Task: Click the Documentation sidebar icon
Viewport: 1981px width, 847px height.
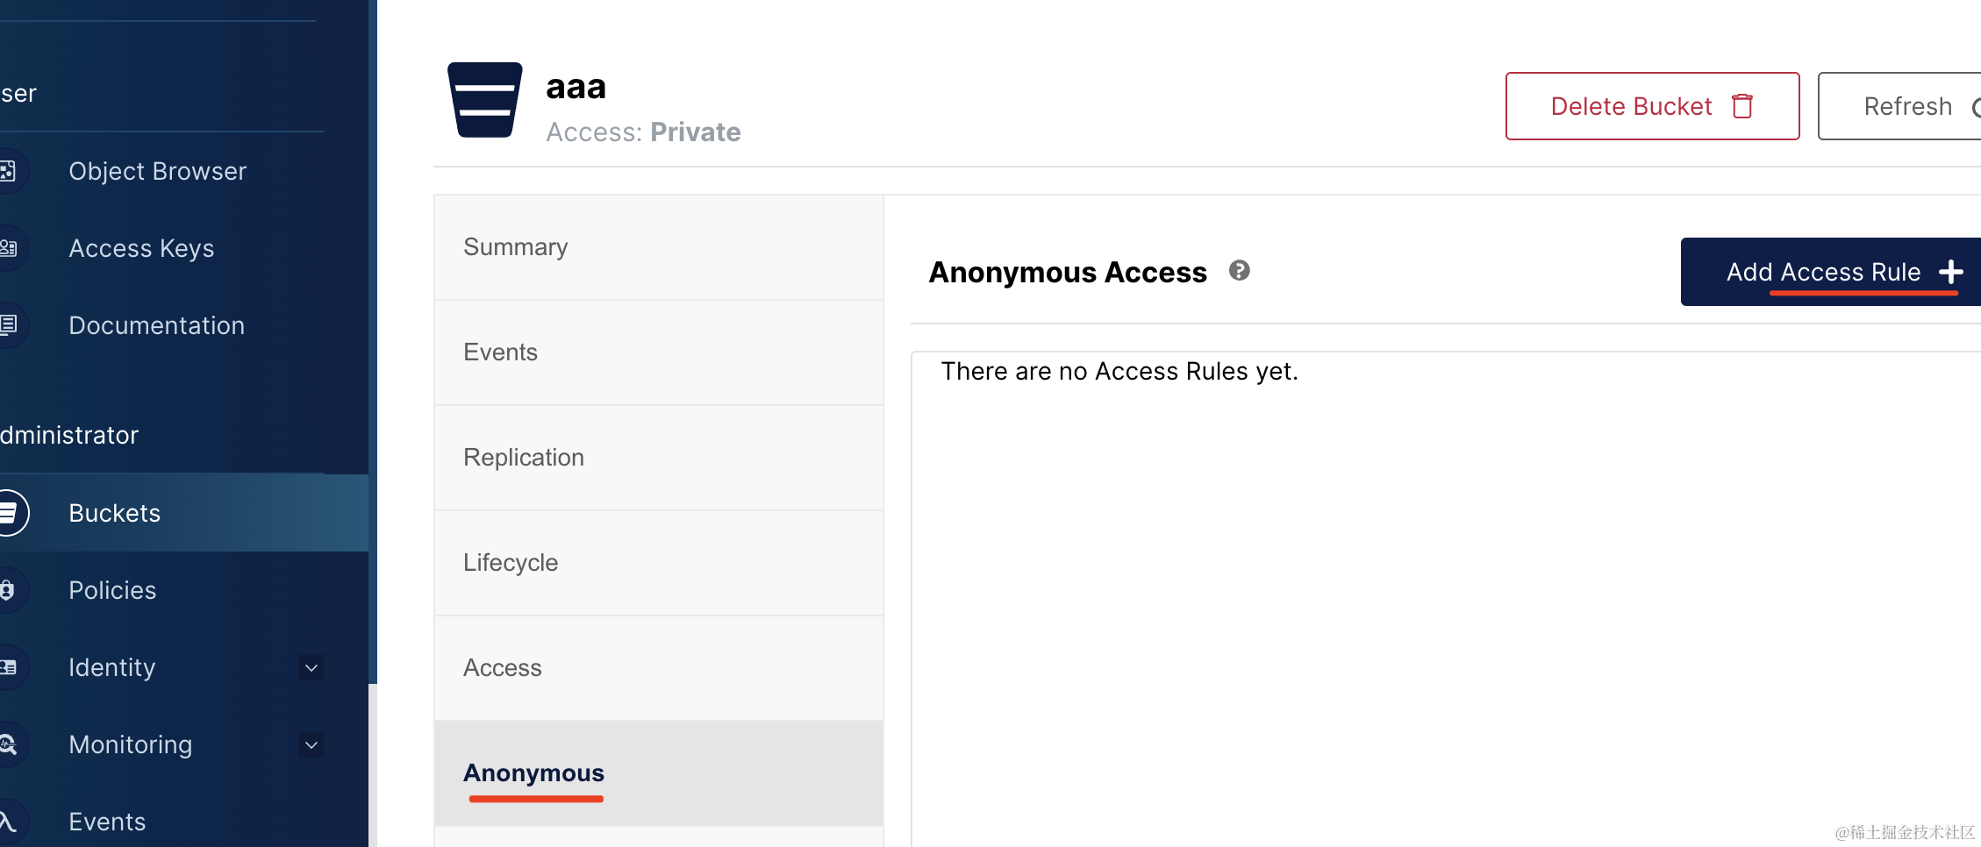Action: click(8, 325)
